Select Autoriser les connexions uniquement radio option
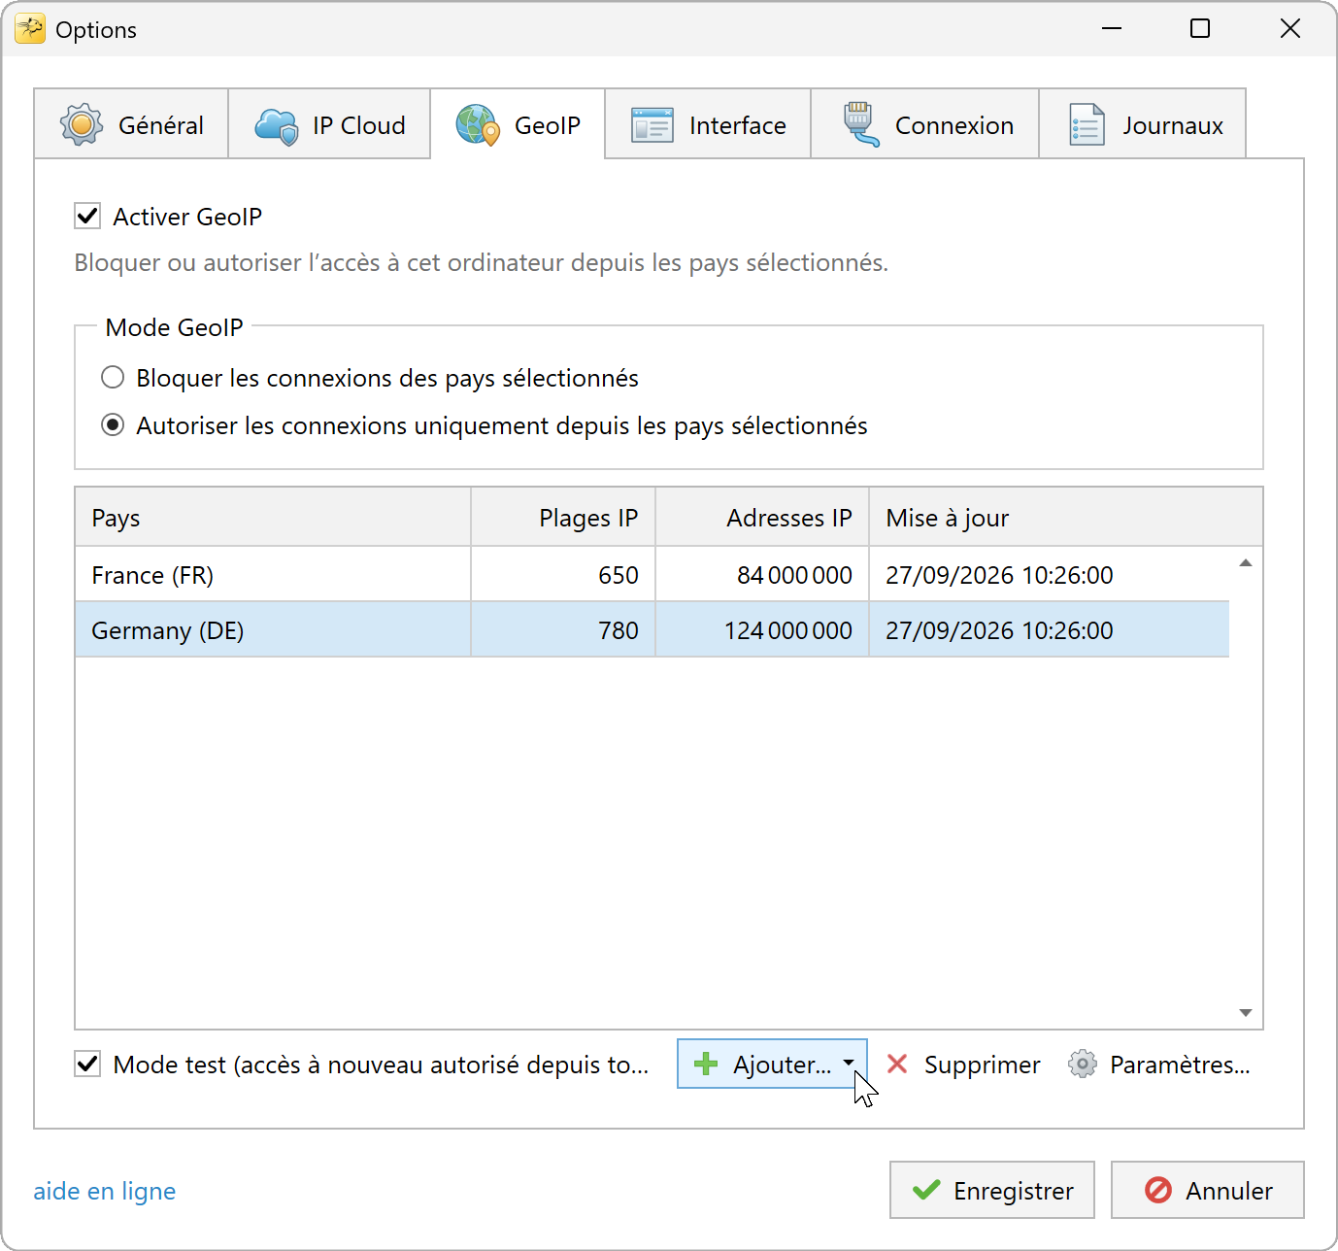This screenshot has height=1251, width=1338. click(x=113, y=424)
